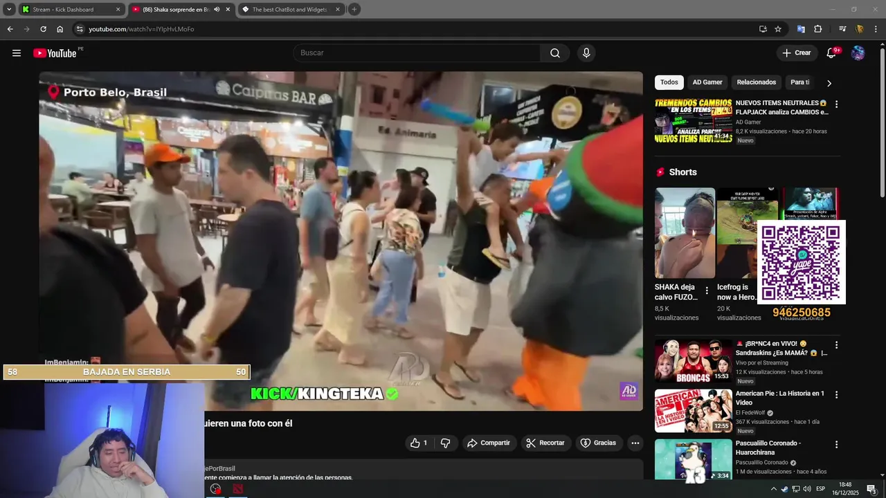Select the Todos filter chip

pos(669,82)
